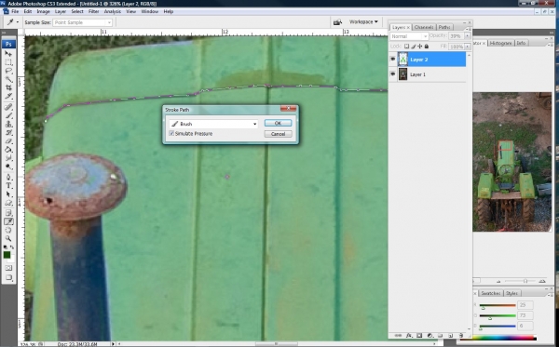Click the Add layer mask icon

(419, 335)
